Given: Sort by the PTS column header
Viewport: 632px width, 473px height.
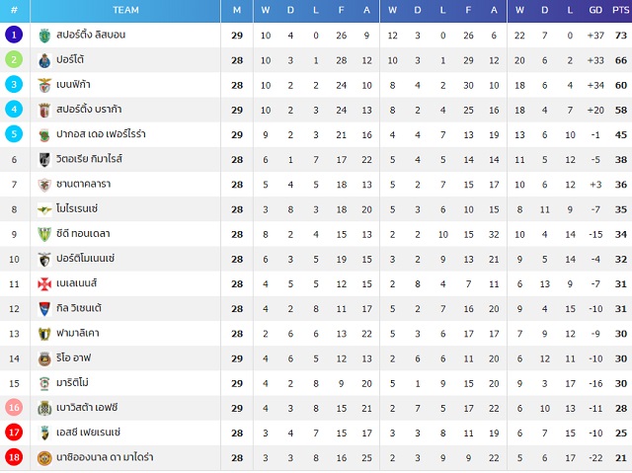Looking at the screenshot, I should [x=621, y=10].
